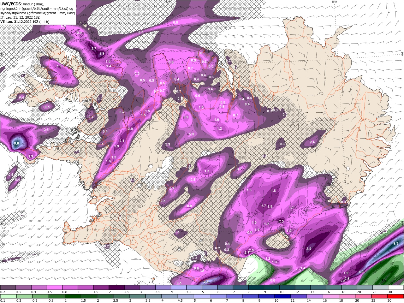Click the 'rigning/skúrir' description line
This screenshot has height=303, width=404.
(37, 9)
